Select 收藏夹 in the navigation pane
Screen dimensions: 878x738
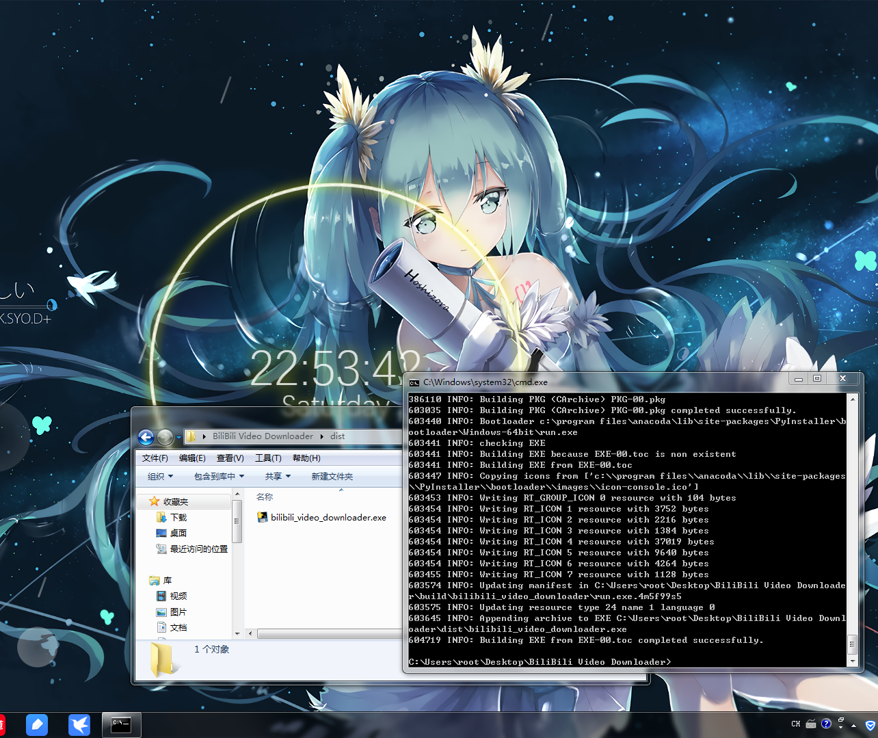pyautogui.click(x=176, y=502)
